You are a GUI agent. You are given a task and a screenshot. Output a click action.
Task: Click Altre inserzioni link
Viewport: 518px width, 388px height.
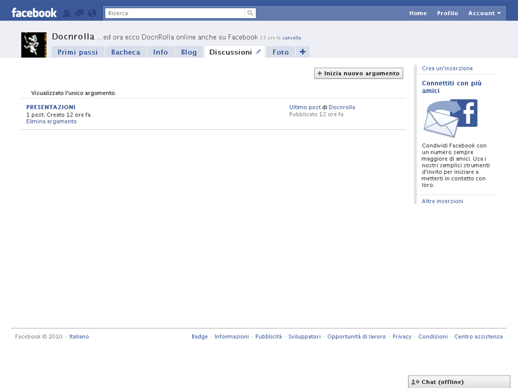click(442, 201)
